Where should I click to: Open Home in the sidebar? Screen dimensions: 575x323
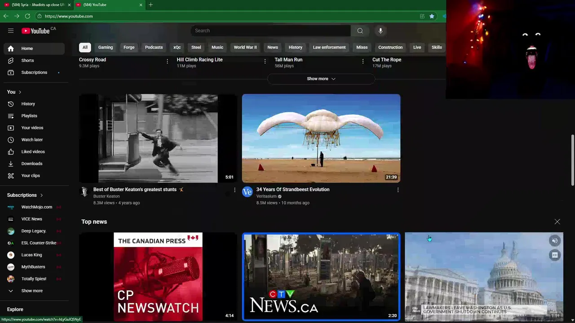click(x=34, y=48)
